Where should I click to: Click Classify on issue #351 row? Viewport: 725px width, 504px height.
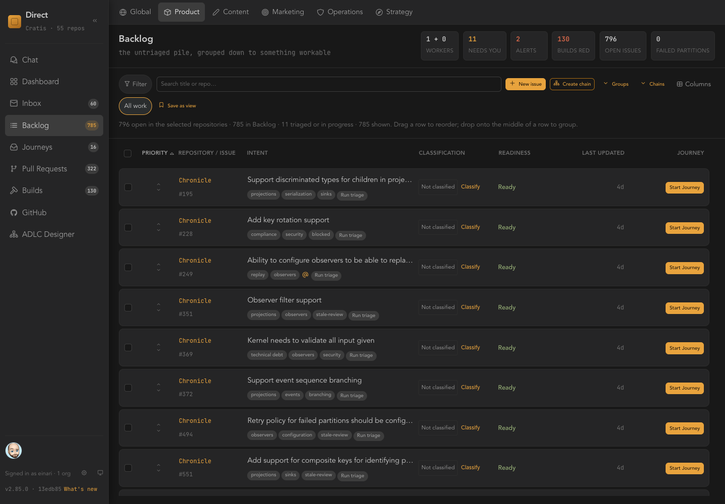tap(470, 307)
